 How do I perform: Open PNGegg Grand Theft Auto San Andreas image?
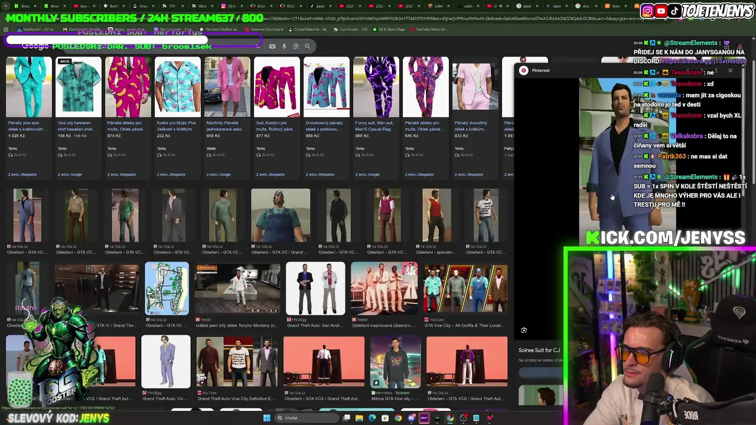click(x=315, y=289)
